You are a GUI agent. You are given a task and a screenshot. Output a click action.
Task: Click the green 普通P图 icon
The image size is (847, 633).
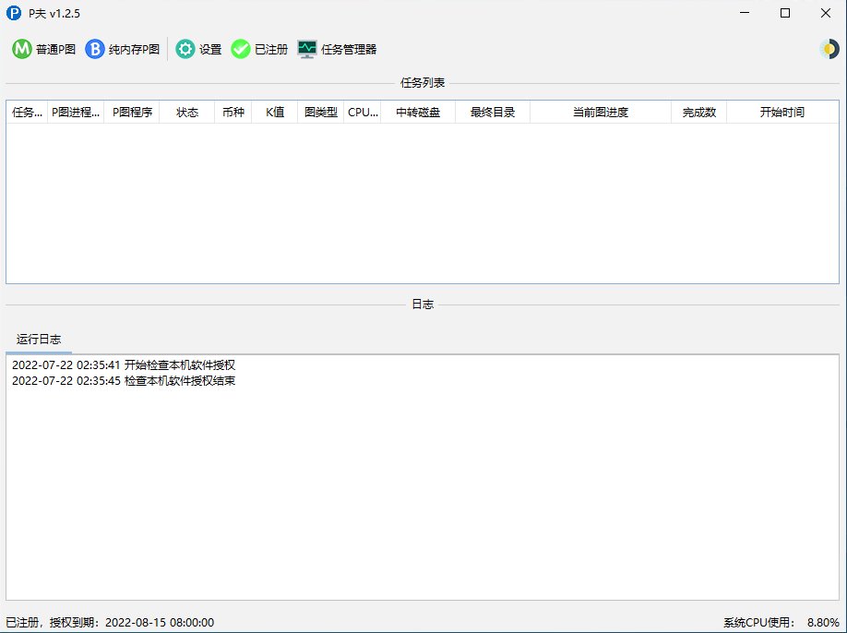point(22,49)
